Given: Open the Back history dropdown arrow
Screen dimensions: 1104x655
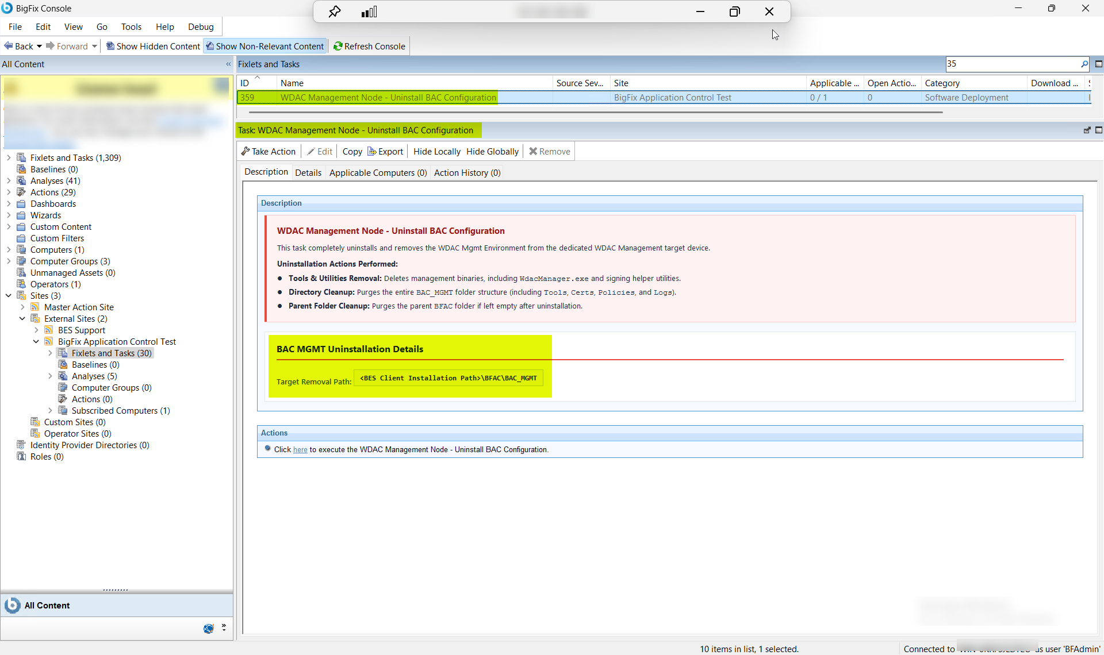Looking at the screenshot, I should point(39,46).
